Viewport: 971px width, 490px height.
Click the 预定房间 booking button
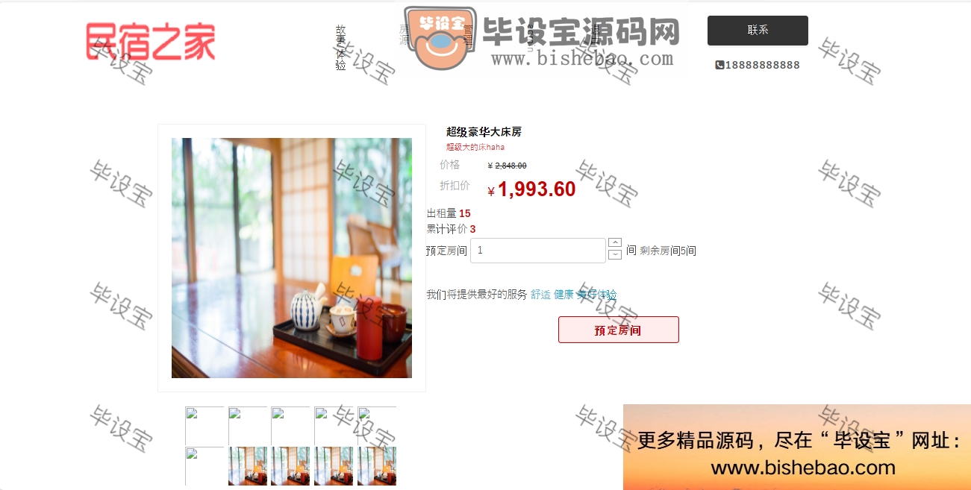click(x=618, y=330)
